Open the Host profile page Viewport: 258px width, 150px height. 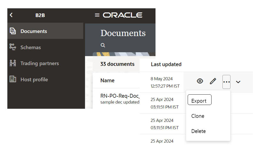coord(34,79)
